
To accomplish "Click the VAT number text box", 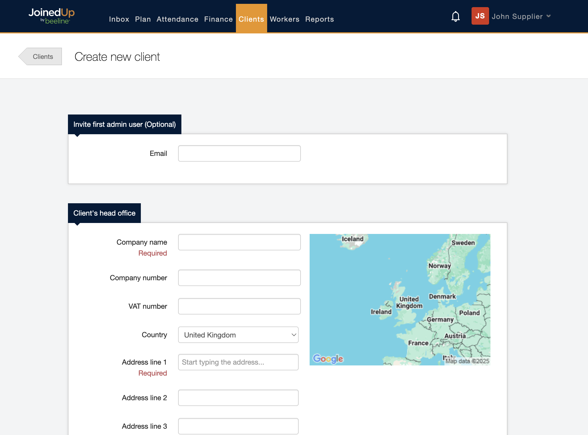I will 239,306.
